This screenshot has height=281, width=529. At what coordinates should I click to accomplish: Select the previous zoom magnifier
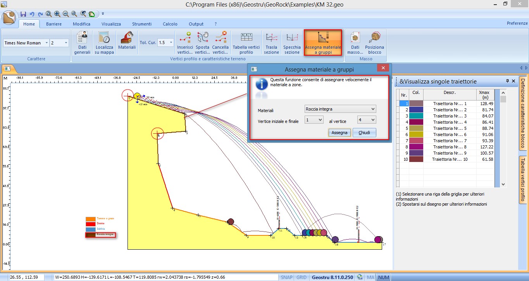pyautogui.click(x=83, y=14)
